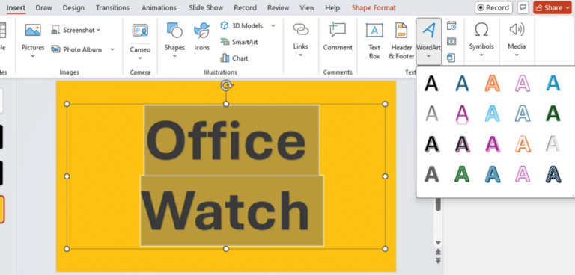Viewport: 575px width, 275px height.
Task: Select the purple reflected WordArt style
Action: coord(461,114)
